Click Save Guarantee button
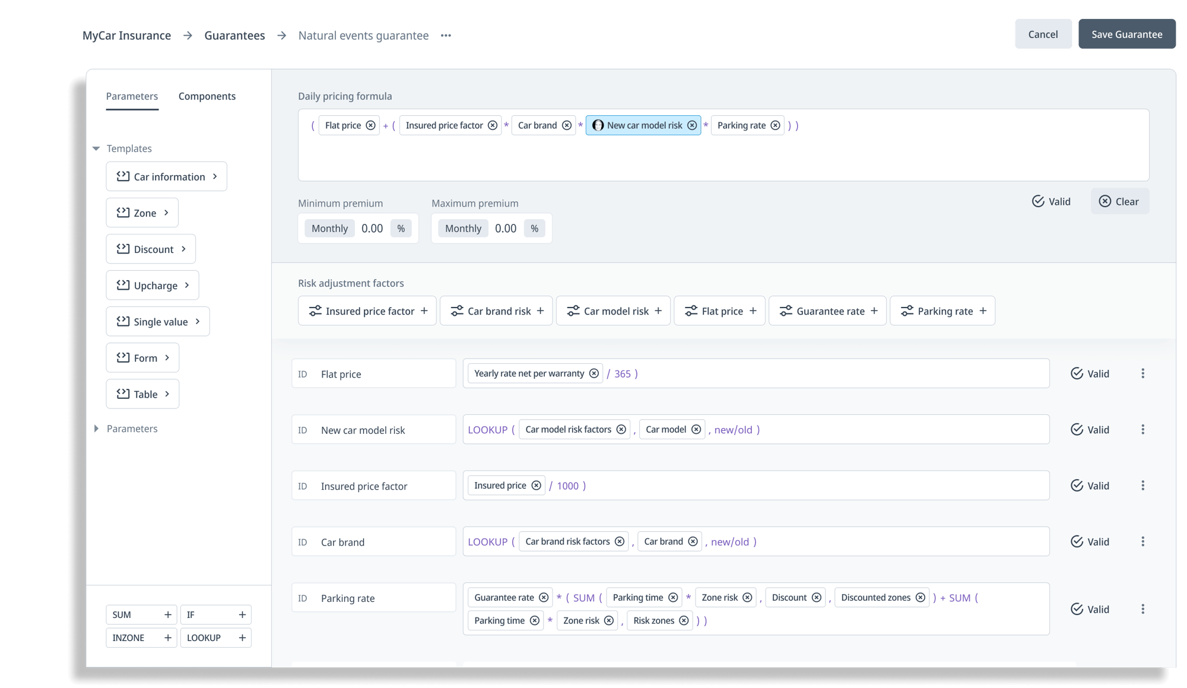1187x688 pixels. (1126, 34)
